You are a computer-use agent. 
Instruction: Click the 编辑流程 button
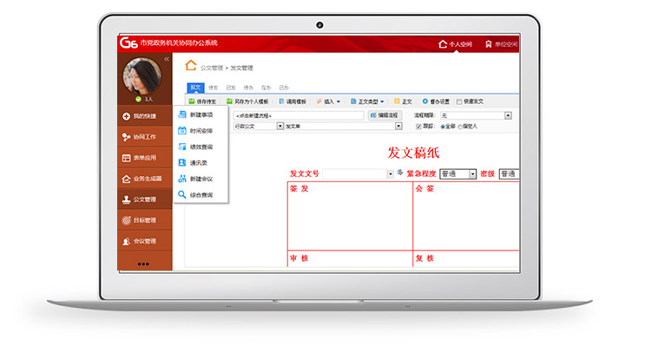(x=385, y=115)
